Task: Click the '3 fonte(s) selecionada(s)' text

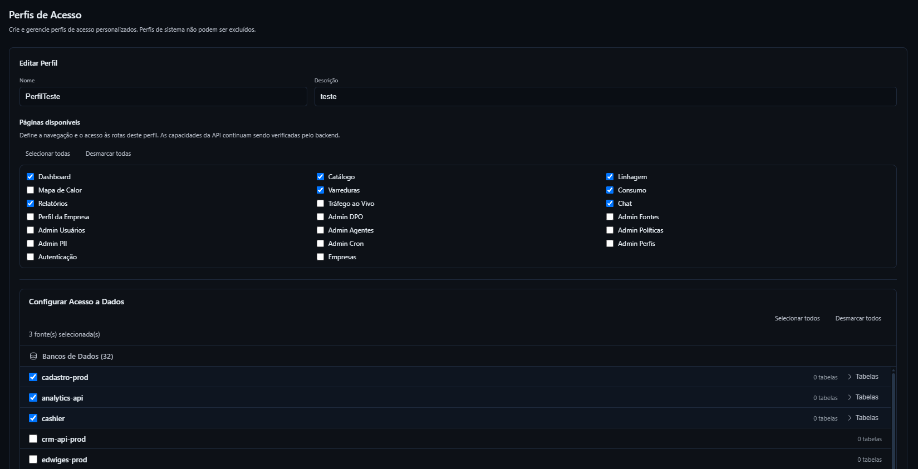Action: pyautogui.click(x=65, y=334)
